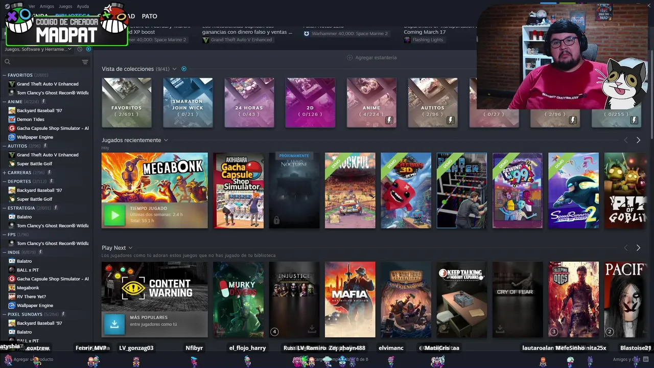654x368 pixels.
Task: Click the play icon beside Vista de colecciones
Action: (x=184, y=68)
